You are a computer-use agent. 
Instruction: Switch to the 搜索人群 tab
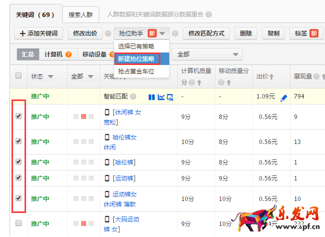81,14
